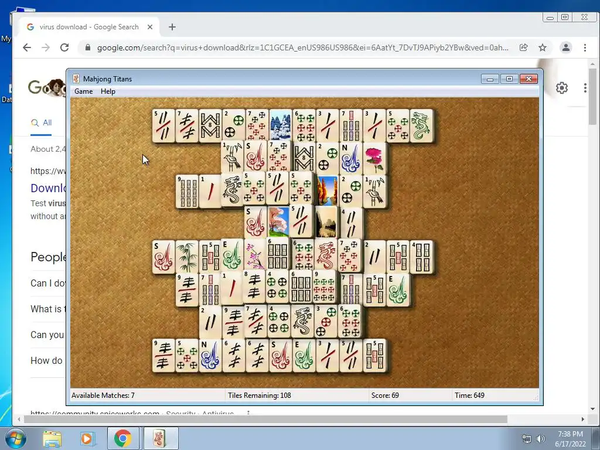Select the E wind tile beside plum blossom
This screenshot has height=450, width=600.
(x=232, y=255)
